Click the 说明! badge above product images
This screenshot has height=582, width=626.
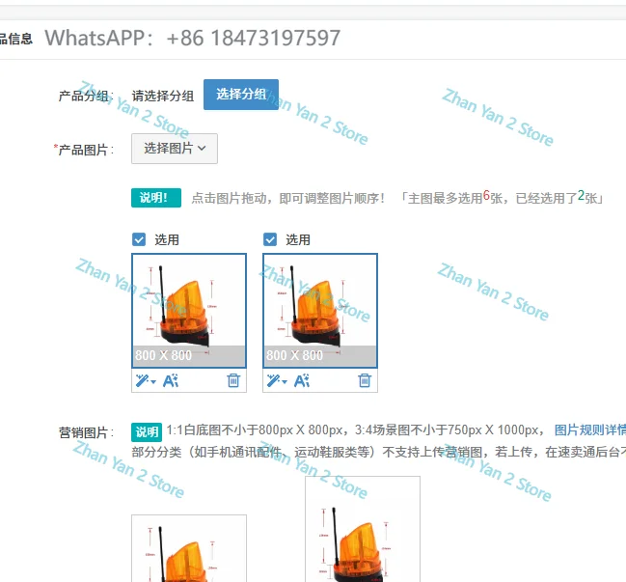tap(156, 198)
